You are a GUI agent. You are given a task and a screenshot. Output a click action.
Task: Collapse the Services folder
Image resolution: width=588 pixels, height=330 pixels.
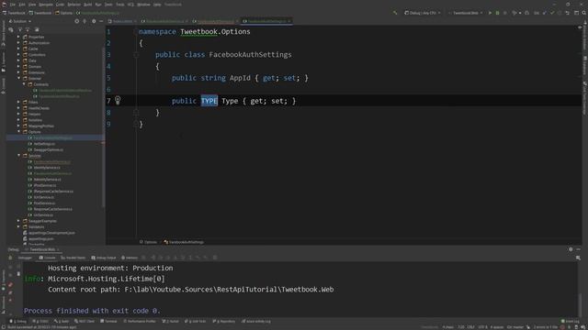[18, 155]
